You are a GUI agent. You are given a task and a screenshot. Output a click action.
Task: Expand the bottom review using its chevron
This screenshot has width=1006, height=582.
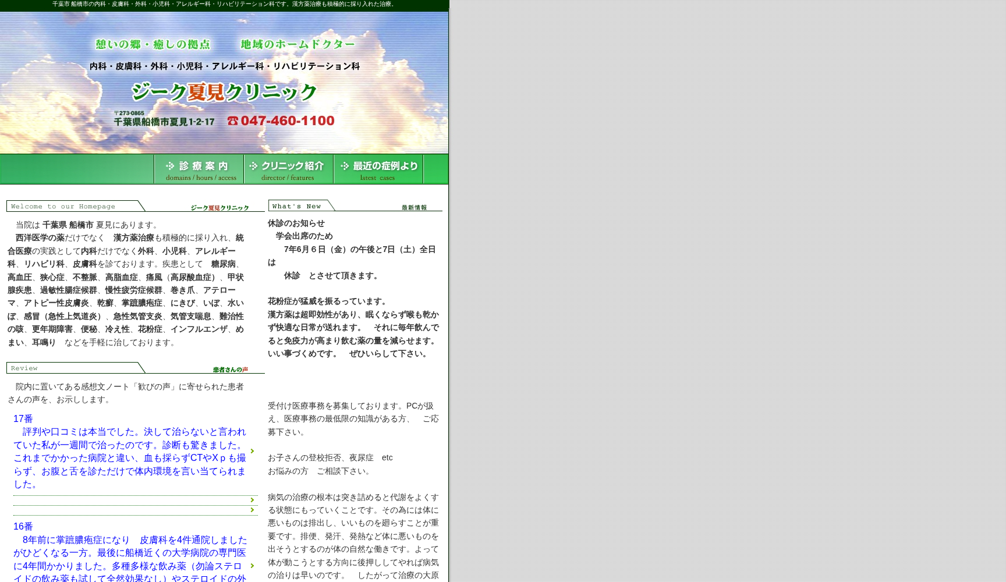click(x=252, y=565)
